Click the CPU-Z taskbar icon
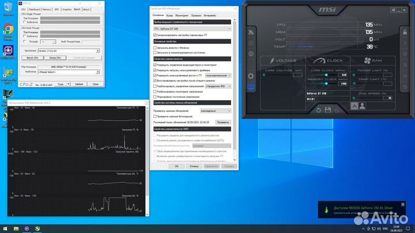Screen dimensions: 415x233 [27, 228]
